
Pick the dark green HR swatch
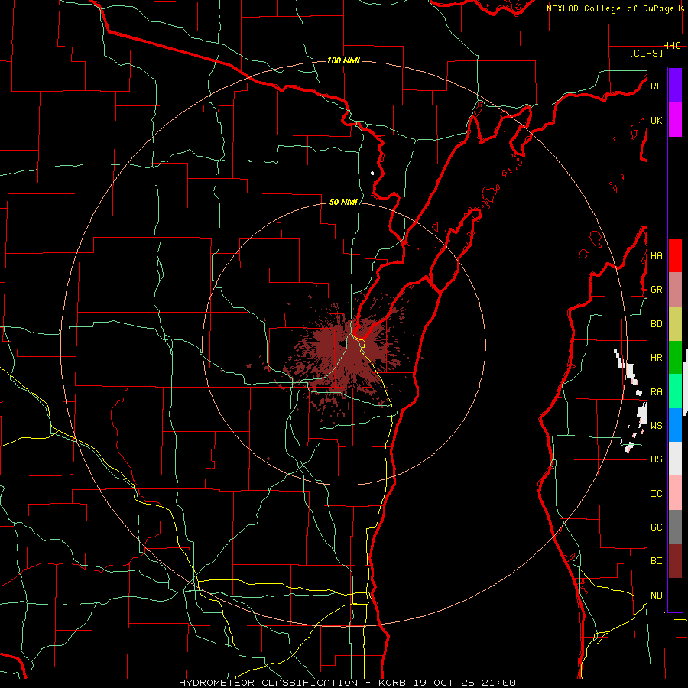[x=675, y=358]
